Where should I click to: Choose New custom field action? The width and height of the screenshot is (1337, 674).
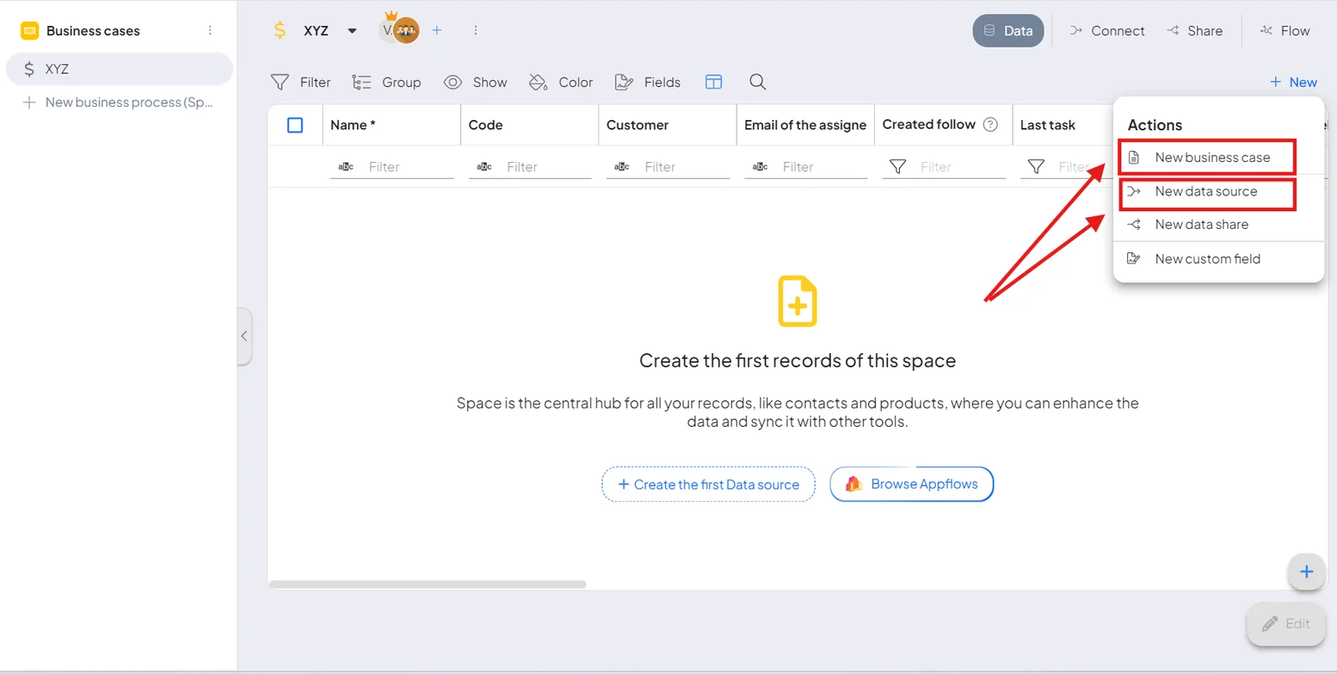click(x=1218, y=259)
